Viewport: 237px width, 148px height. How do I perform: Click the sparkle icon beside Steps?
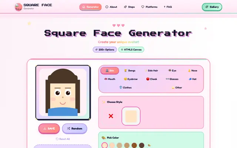(x=125, y=7)
